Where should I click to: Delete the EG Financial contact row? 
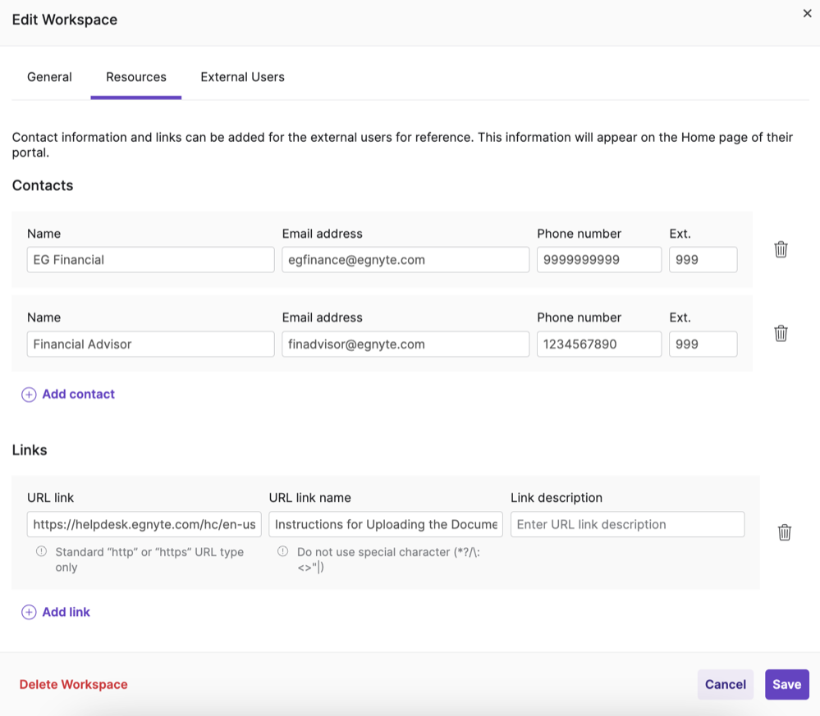click(x=781, y=249)
